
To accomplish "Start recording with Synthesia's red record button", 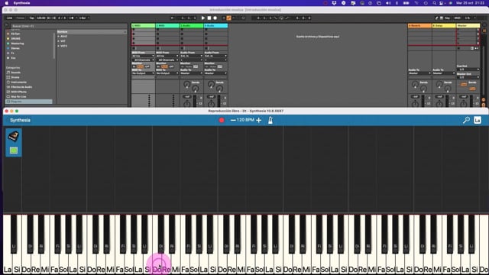I will 222,121.
